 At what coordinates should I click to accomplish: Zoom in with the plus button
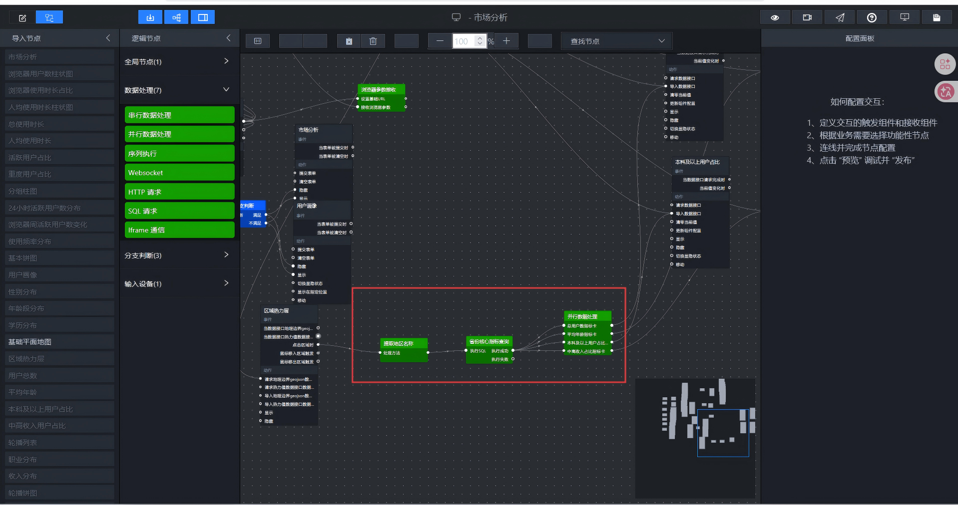[x=506, y=41]
